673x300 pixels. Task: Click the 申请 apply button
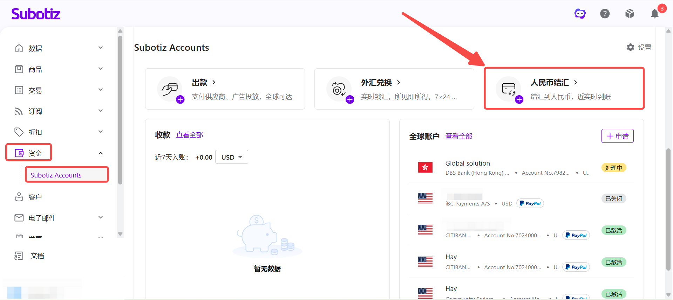click(618, 136)
